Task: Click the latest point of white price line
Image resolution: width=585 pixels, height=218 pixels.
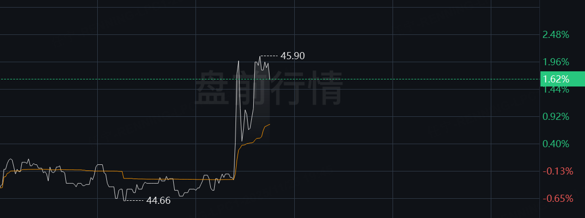Action: [270, 78]
